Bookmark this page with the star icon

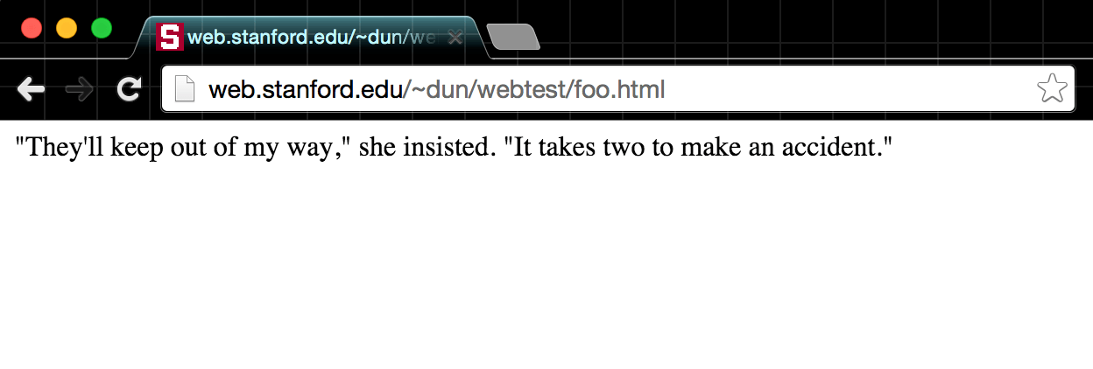point(1052,89)
